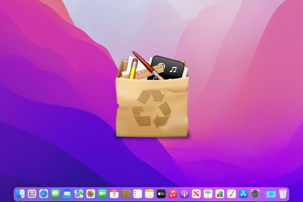The image size is (303, 202).
Task: Open the App Store in dock
Action: (x=243, y=194)
